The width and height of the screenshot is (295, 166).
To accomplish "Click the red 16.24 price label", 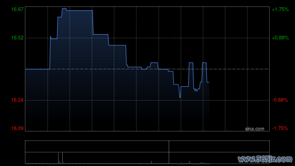I will pos(18,100).
